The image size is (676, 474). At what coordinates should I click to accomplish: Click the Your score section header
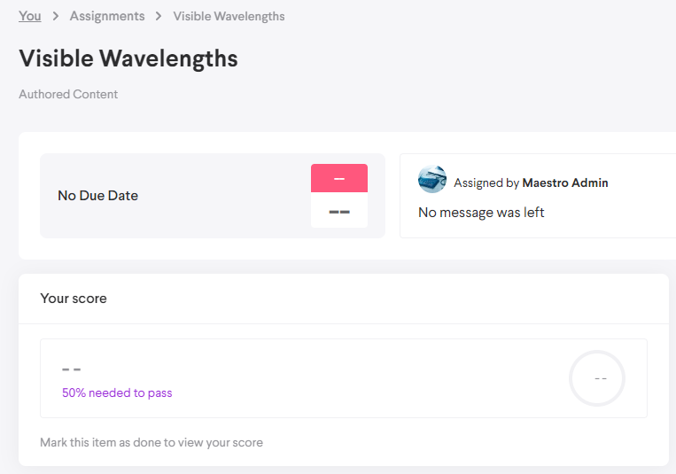(74, 299)
